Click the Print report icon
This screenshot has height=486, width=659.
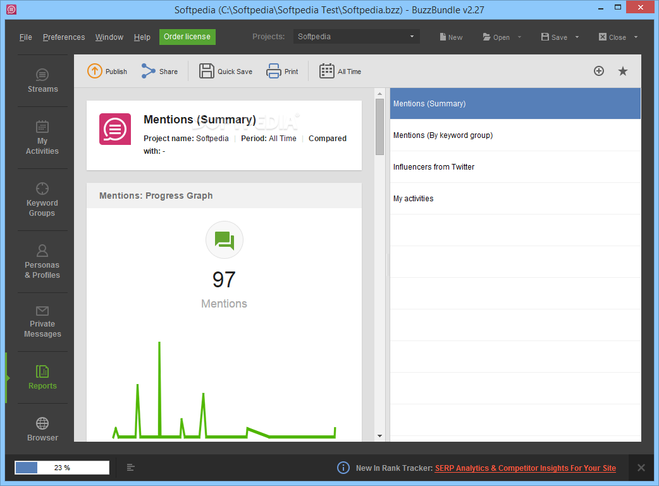tap(274, 71)
